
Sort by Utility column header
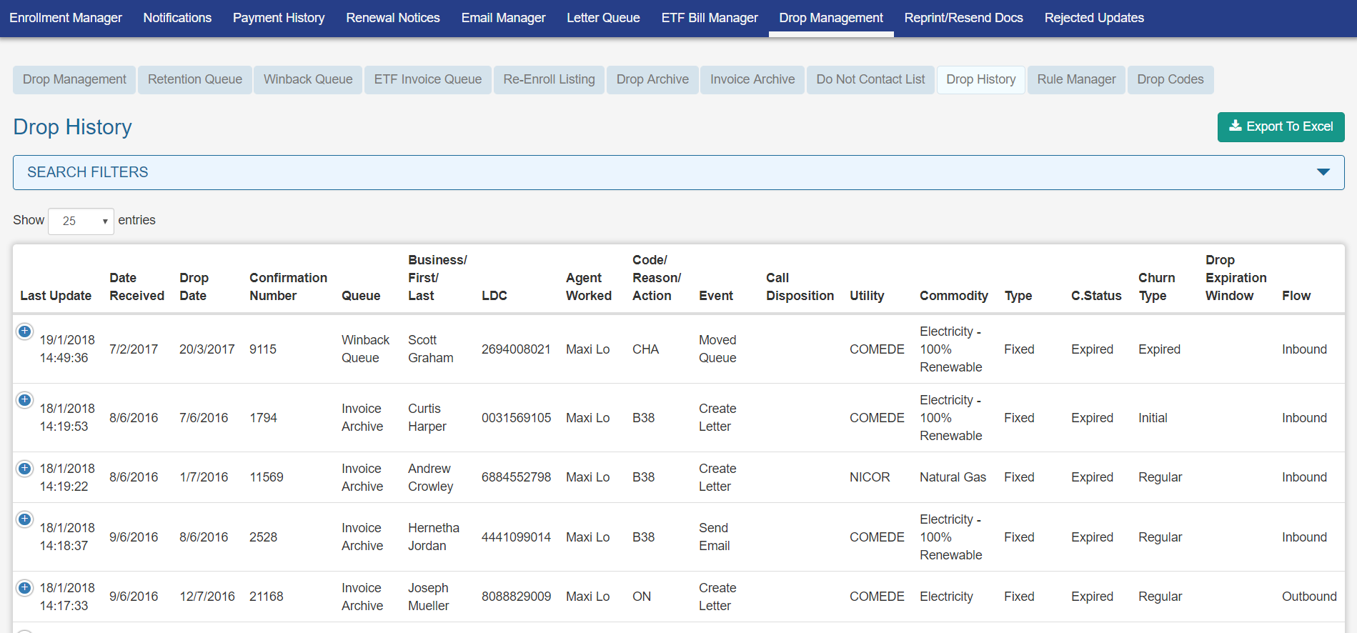pyautogui.click(x=867, y=296)
